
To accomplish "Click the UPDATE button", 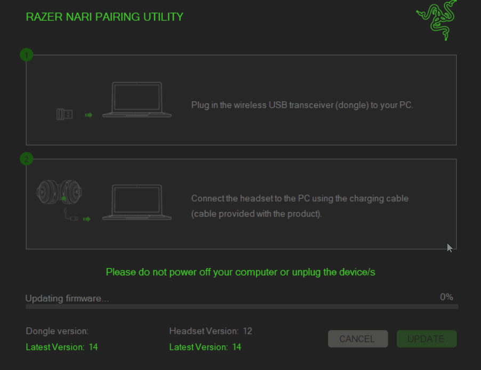I will (x=427, y=339).
